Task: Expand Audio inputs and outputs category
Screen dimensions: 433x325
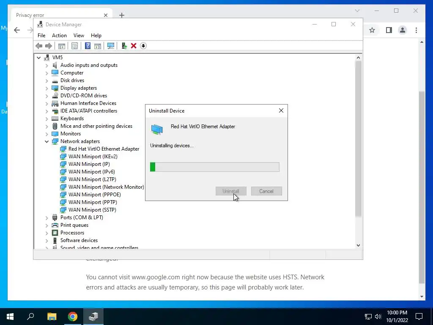Action: click(x=47, y=66)
